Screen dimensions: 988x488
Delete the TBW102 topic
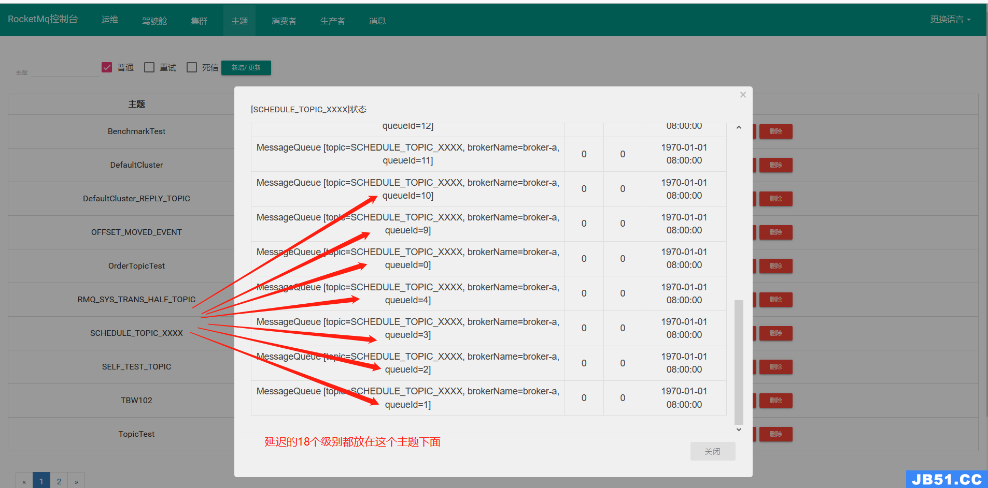tap(775, 401)
